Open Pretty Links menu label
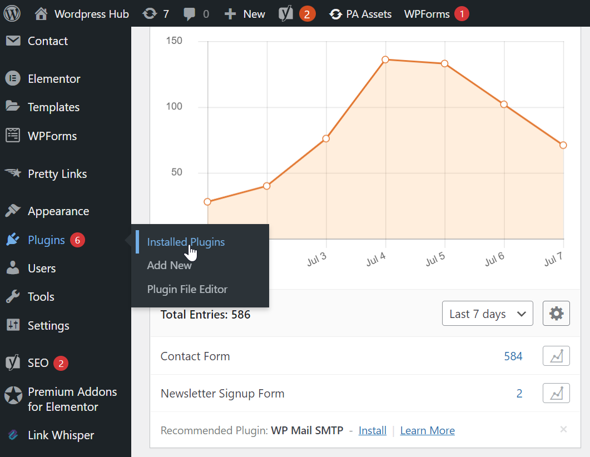Viewport: 590px width, 457px height. pyautogui.click(x=57, y=174)
